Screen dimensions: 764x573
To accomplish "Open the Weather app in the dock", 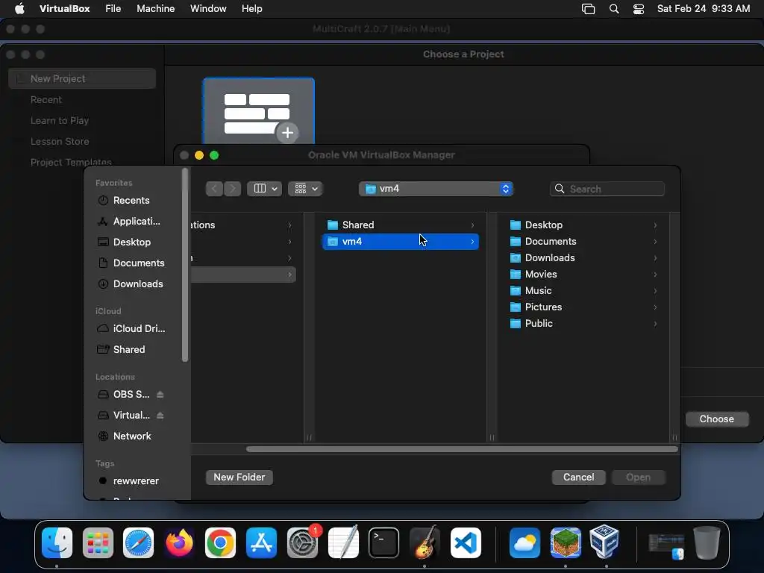I will tap(525, 542).
